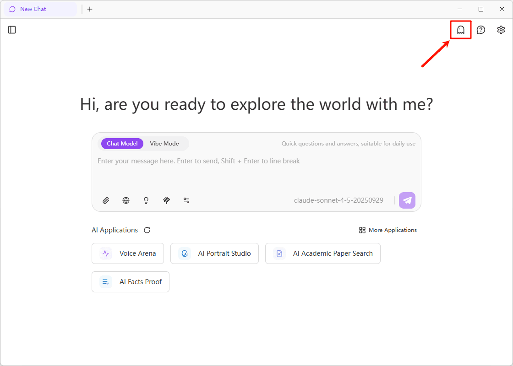
Task: Attach a file with the paperclip icon
Action: (106, 200)
